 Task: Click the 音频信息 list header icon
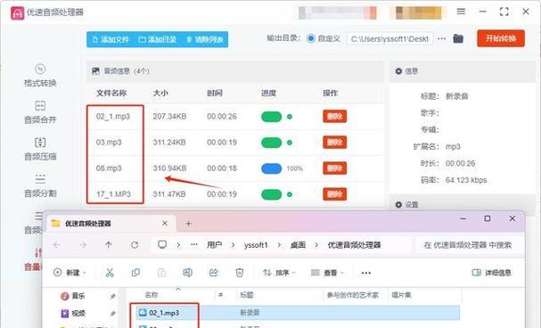[x=95, y=71]
